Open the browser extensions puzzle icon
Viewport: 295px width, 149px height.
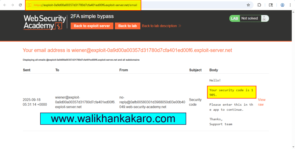pyautogui.click(x=259, y=5)
